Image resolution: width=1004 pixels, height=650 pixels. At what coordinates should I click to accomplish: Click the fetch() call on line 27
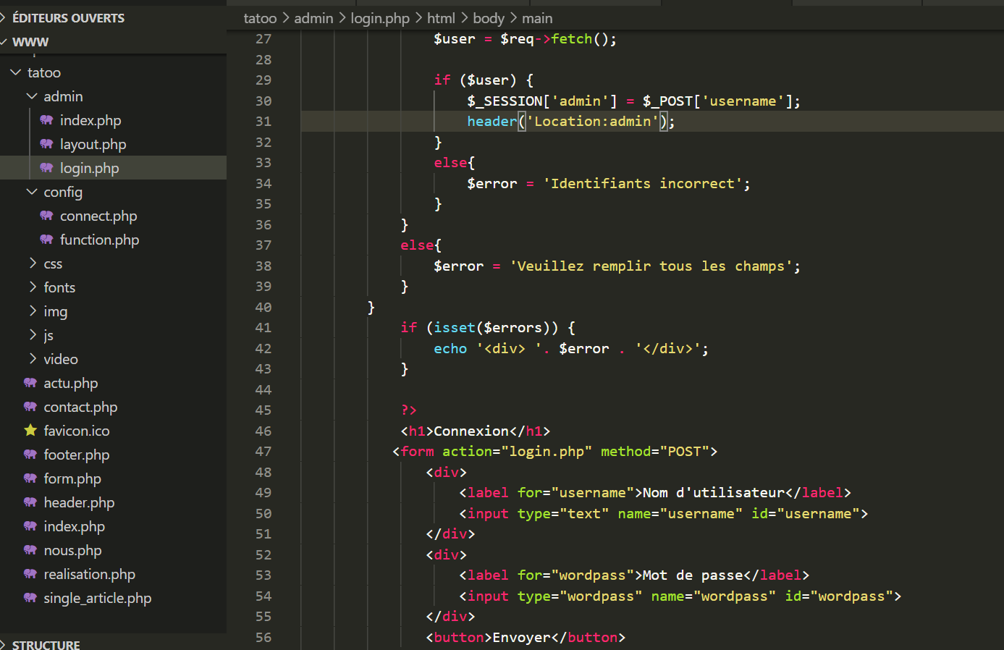coord(580,39)
